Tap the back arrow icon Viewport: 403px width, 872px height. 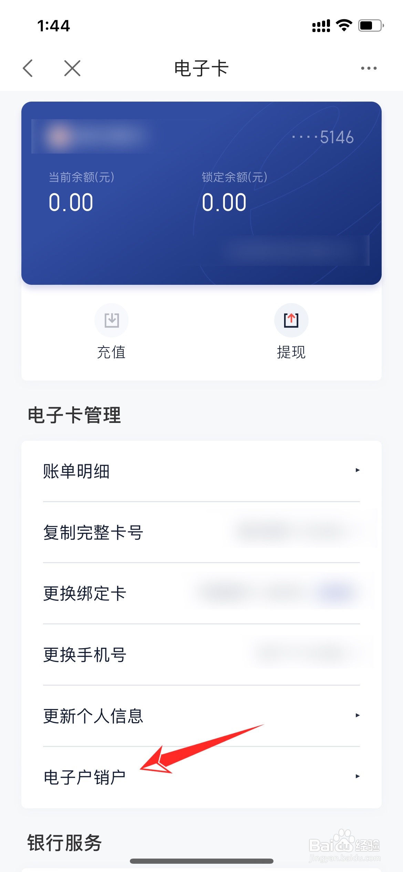(x=28, y=68)
